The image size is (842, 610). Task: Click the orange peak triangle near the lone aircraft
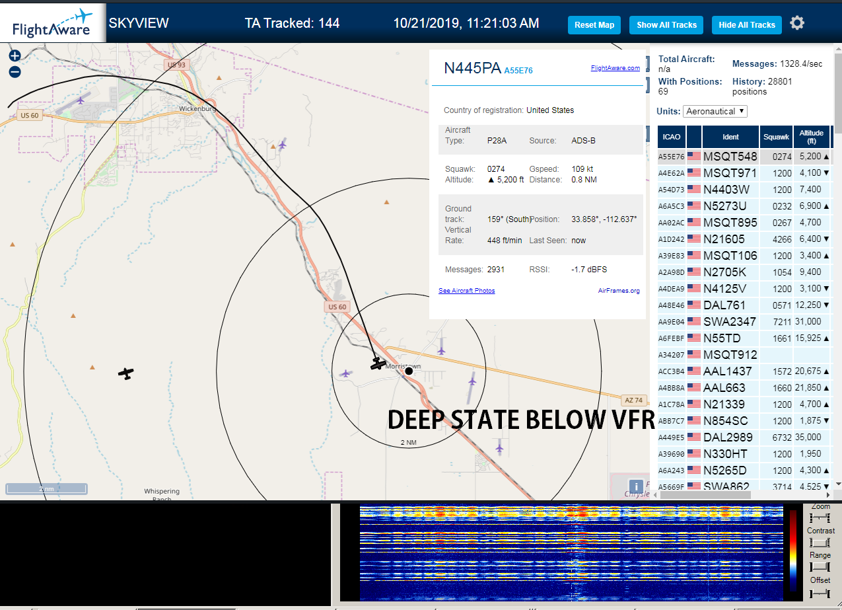(92, 367)
